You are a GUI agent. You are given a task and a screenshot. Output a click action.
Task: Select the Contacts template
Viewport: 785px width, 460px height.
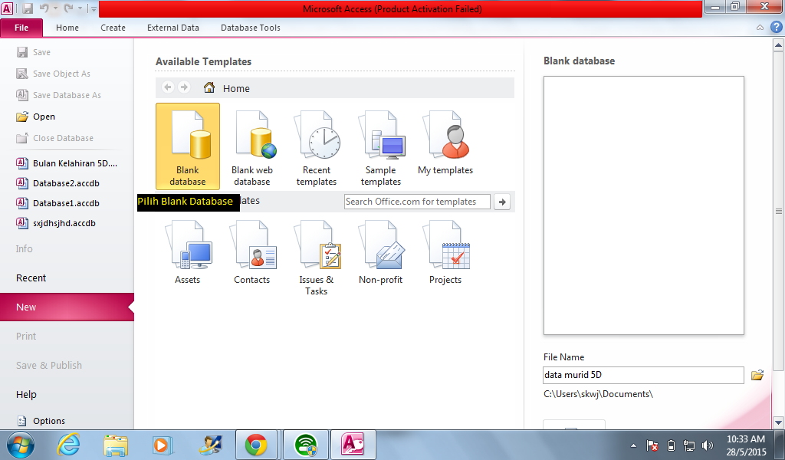(x=251, y=253)
